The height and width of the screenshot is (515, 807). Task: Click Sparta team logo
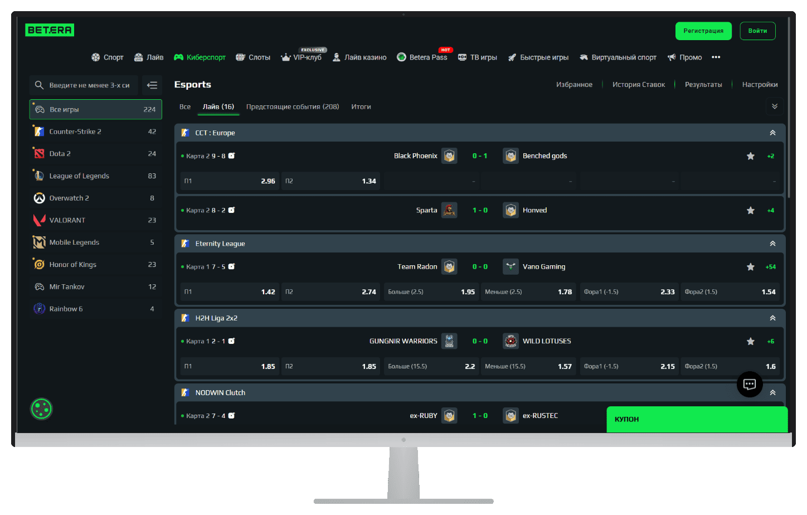[449, 210]
